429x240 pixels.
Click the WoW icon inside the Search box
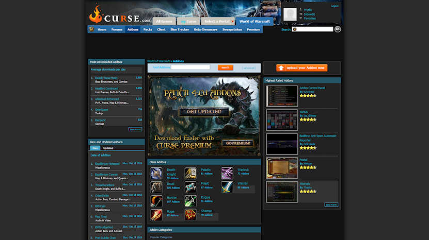click(295, 29)
